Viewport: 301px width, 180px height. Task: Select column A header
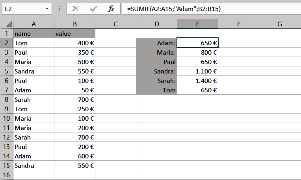pos(33,24)
